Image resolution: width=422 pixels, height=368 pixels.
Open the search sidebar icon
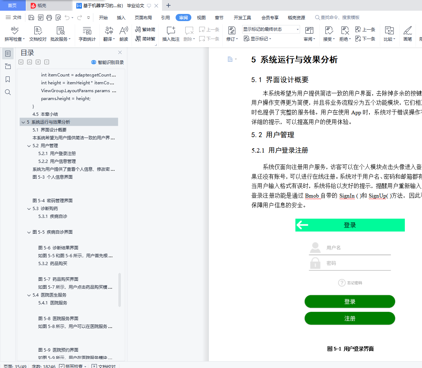(8, 92)
